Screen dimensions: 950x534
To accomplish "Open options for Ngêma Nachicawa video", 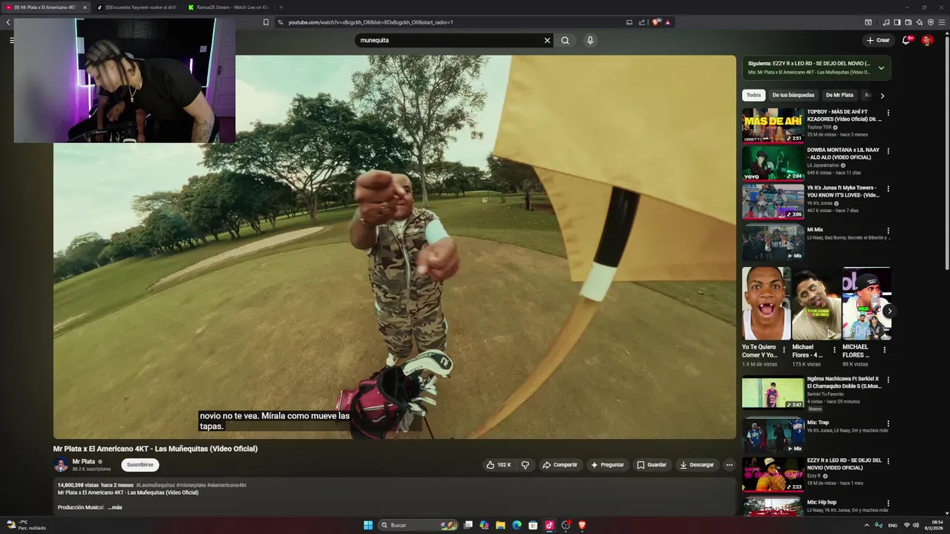I will pos(888,380).
